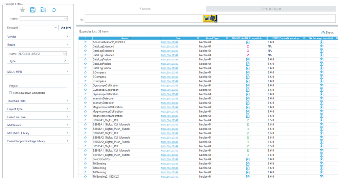Favorite the AccelCalibration2_IIS2ICLX example star
Viewport: 338px width, 178px height.
coord(85,42)
